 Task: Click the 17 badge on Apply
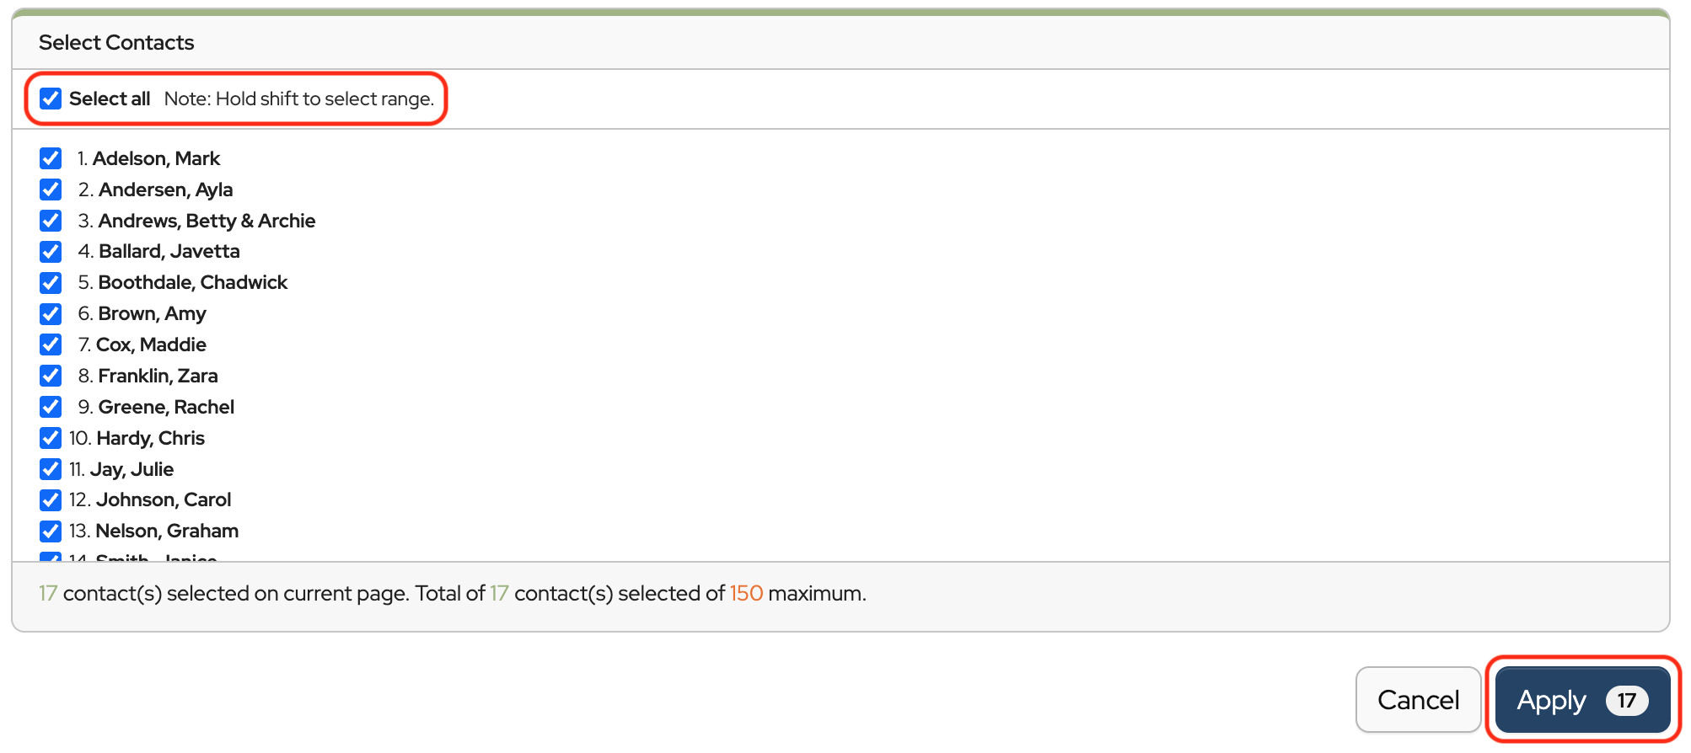point(1626,700)
